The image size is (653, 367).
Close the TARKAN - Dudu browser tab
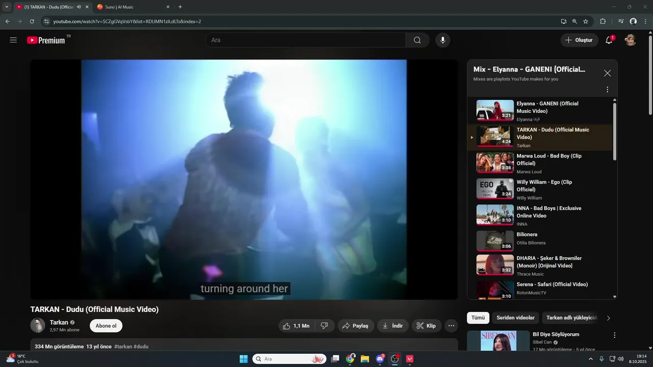point(87,7)
